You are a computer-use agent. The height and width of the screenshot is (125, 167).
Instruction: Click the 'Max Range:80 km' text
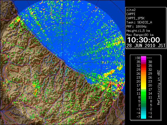pos(140,35)
